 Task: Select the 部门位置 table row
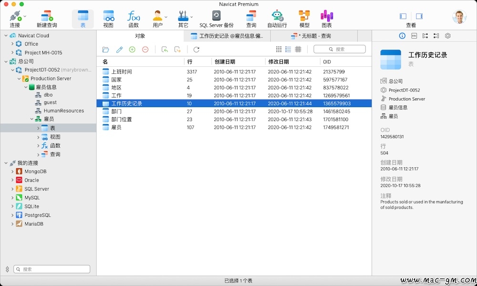(x=234, y=120)
